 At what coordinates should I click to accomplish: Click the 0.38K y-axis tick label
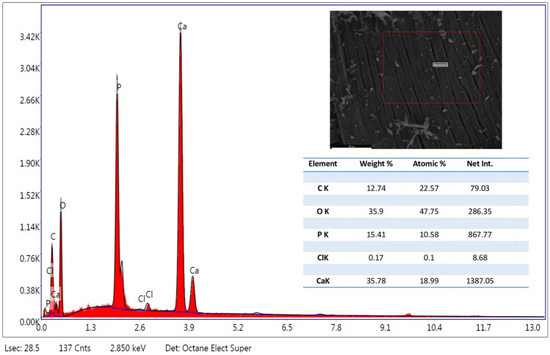(30, 290)
